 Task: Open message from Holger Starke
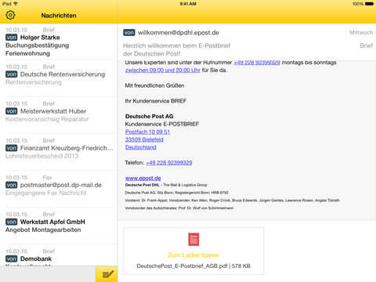tap(59, 42)
